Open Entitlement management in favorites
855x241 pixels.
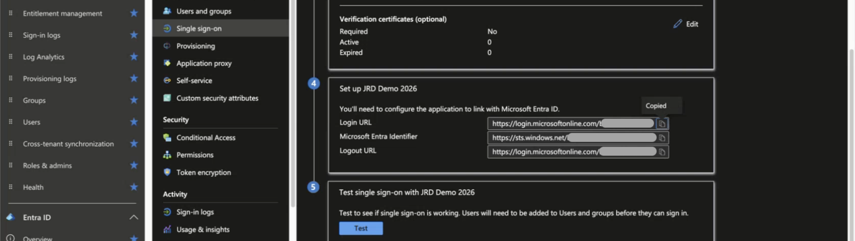(x=62, y=13)
